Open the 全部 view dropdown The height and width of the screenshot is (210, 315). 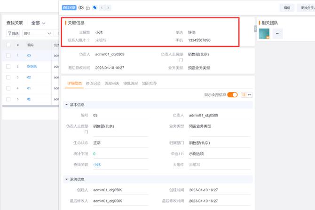pos(38,23)
